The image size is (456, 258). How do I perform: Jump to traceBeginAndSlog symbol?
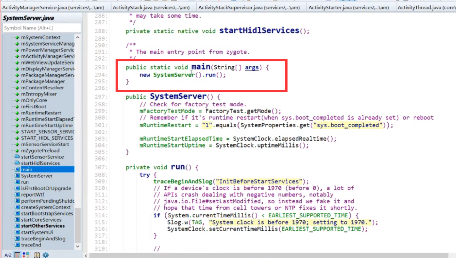tap(43, 239)
